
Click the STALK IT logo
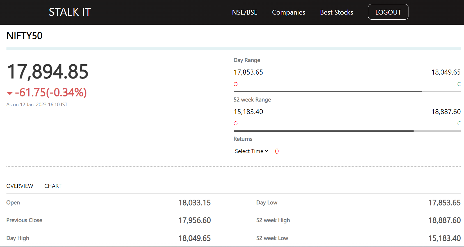pos(70,12)
